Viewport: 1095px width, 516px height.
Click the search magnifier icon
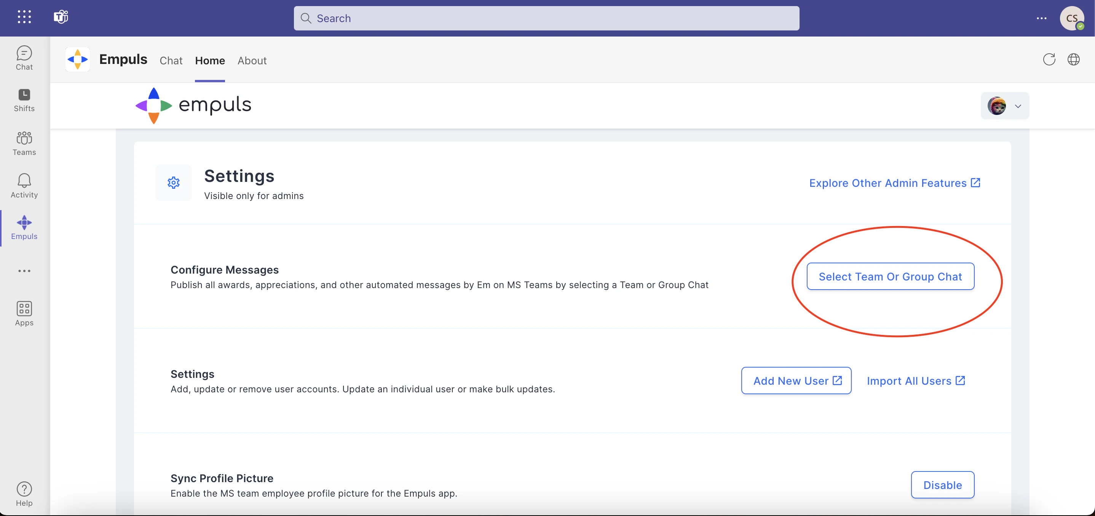click(306, 18)
